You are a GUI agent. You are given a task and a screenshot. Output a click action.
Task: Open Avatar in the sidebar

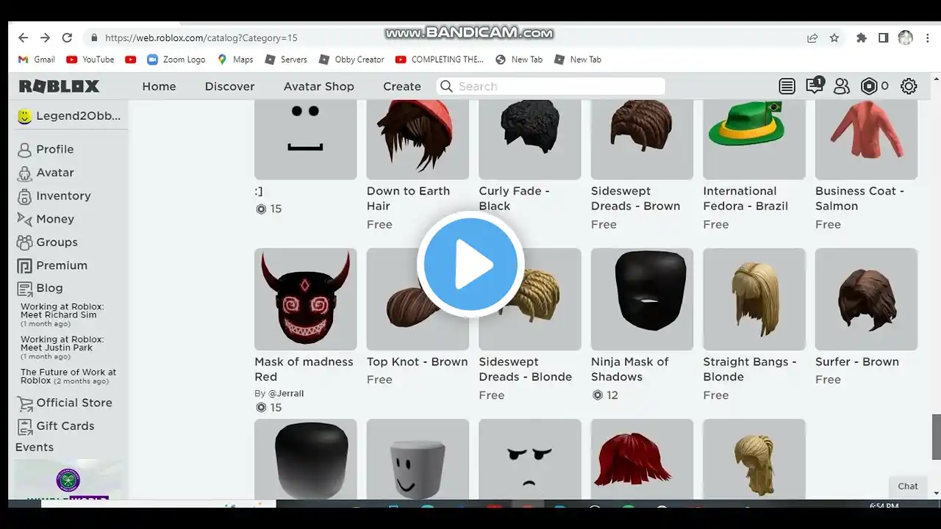[x=46, y=173]
